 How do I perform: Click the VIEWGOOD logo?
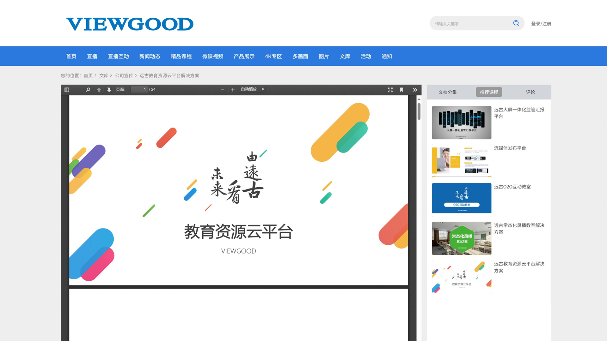tap(130, 24)
